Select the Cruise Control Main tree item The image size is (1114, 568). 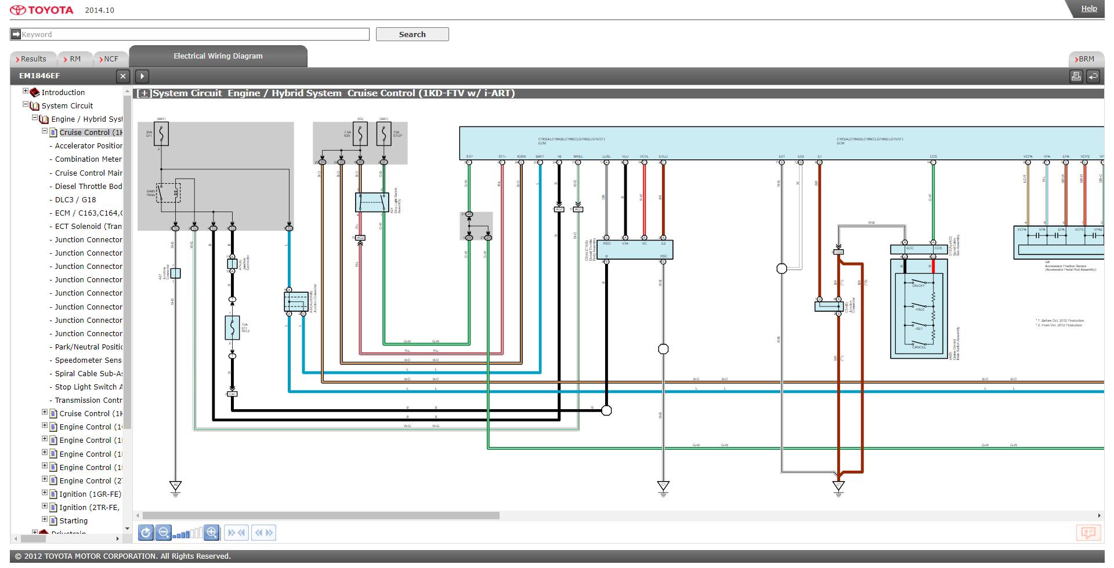tap(89, 173)
